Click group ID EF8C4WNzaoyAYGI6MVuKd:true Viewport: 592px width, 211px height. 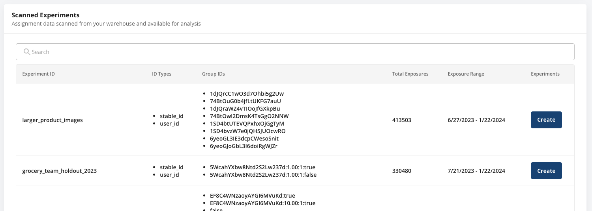[253, 196]
